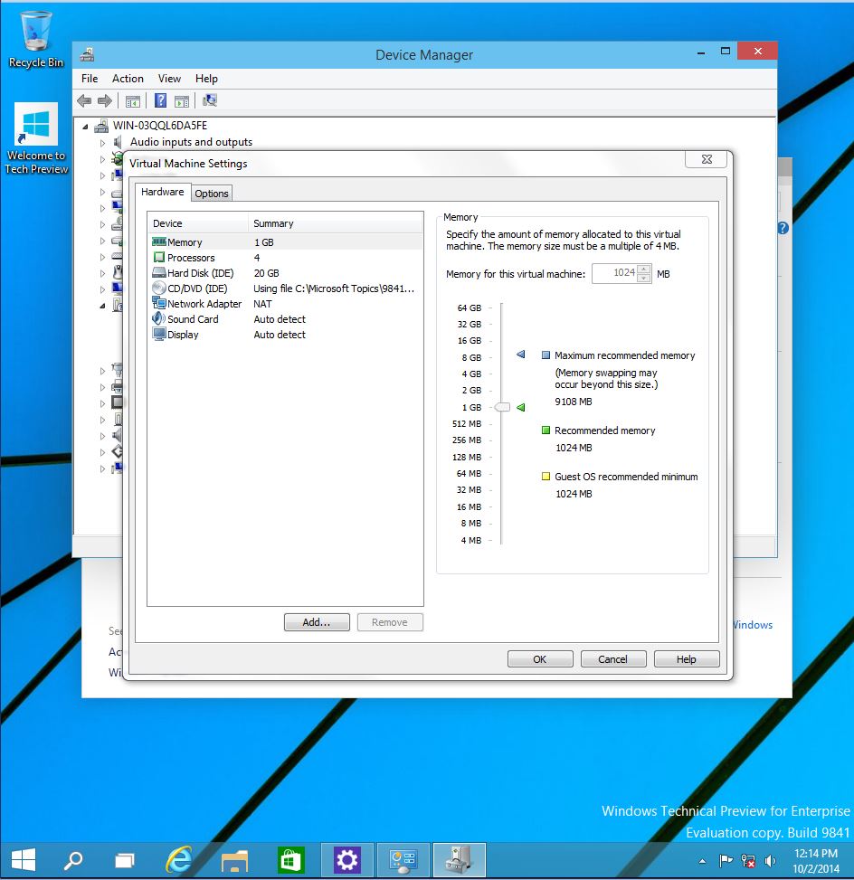Click the 'Using file C:\Microsoft Topics' summary cell
Screen dimensions: 854x880
334,289
